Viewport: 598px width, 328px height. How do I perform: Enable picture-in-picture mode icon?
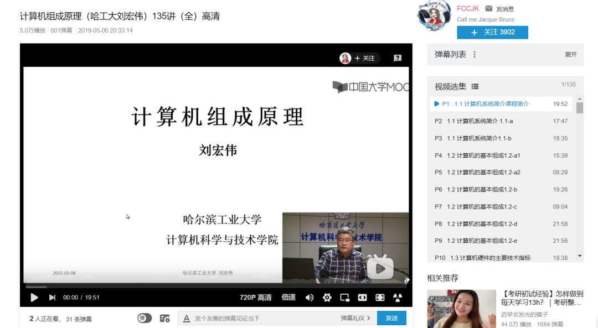(345, 298)
